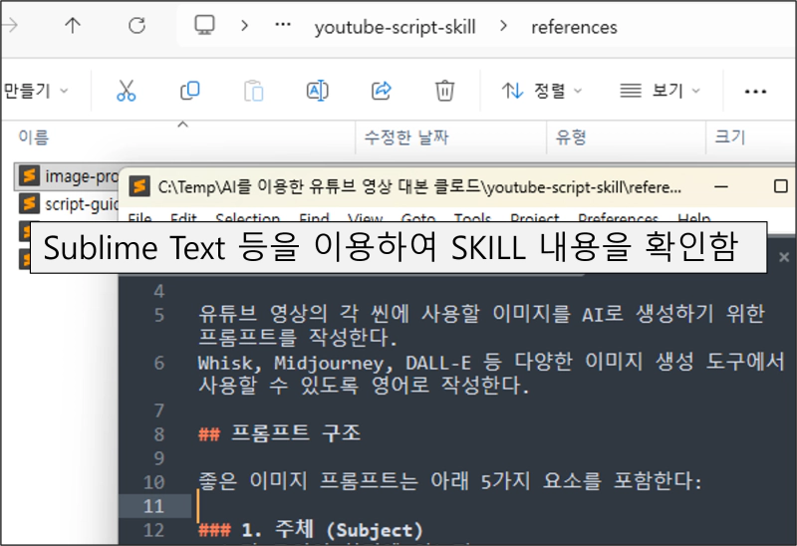
Task: Click the This PC monitor icon in address bar
Action: pyautogui.click(x=204, y=26)
